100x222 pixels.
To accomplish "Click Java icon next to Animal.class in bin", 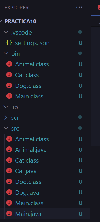I will [x=9, y=64].
